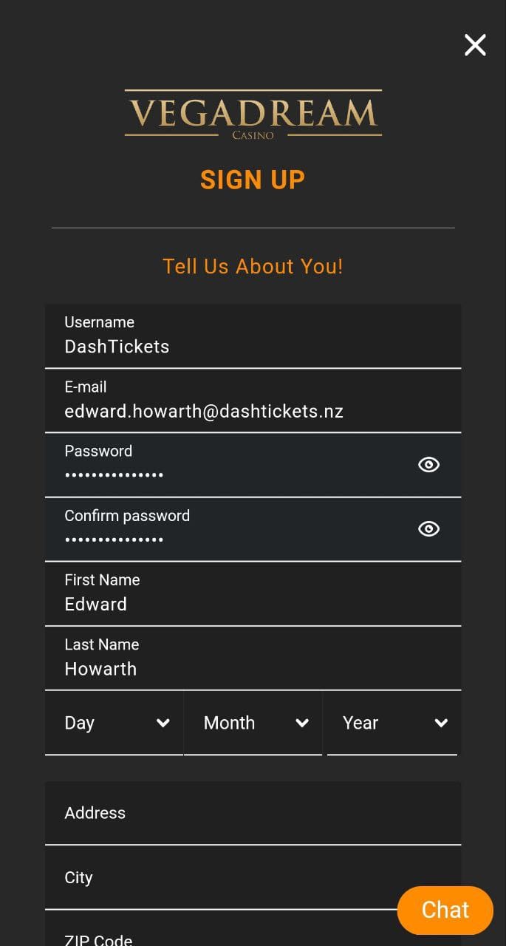Click the Year dropdown chevron arrow
Image resolution: width=506 pixels, height=946 pixels.
[441, 723]
